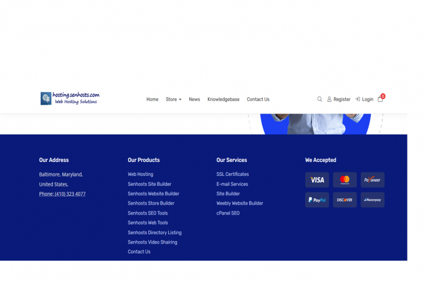This screenshot has width=425, height=282.
Task: Open the shopping cart icon
Action: tap(380, 99)
